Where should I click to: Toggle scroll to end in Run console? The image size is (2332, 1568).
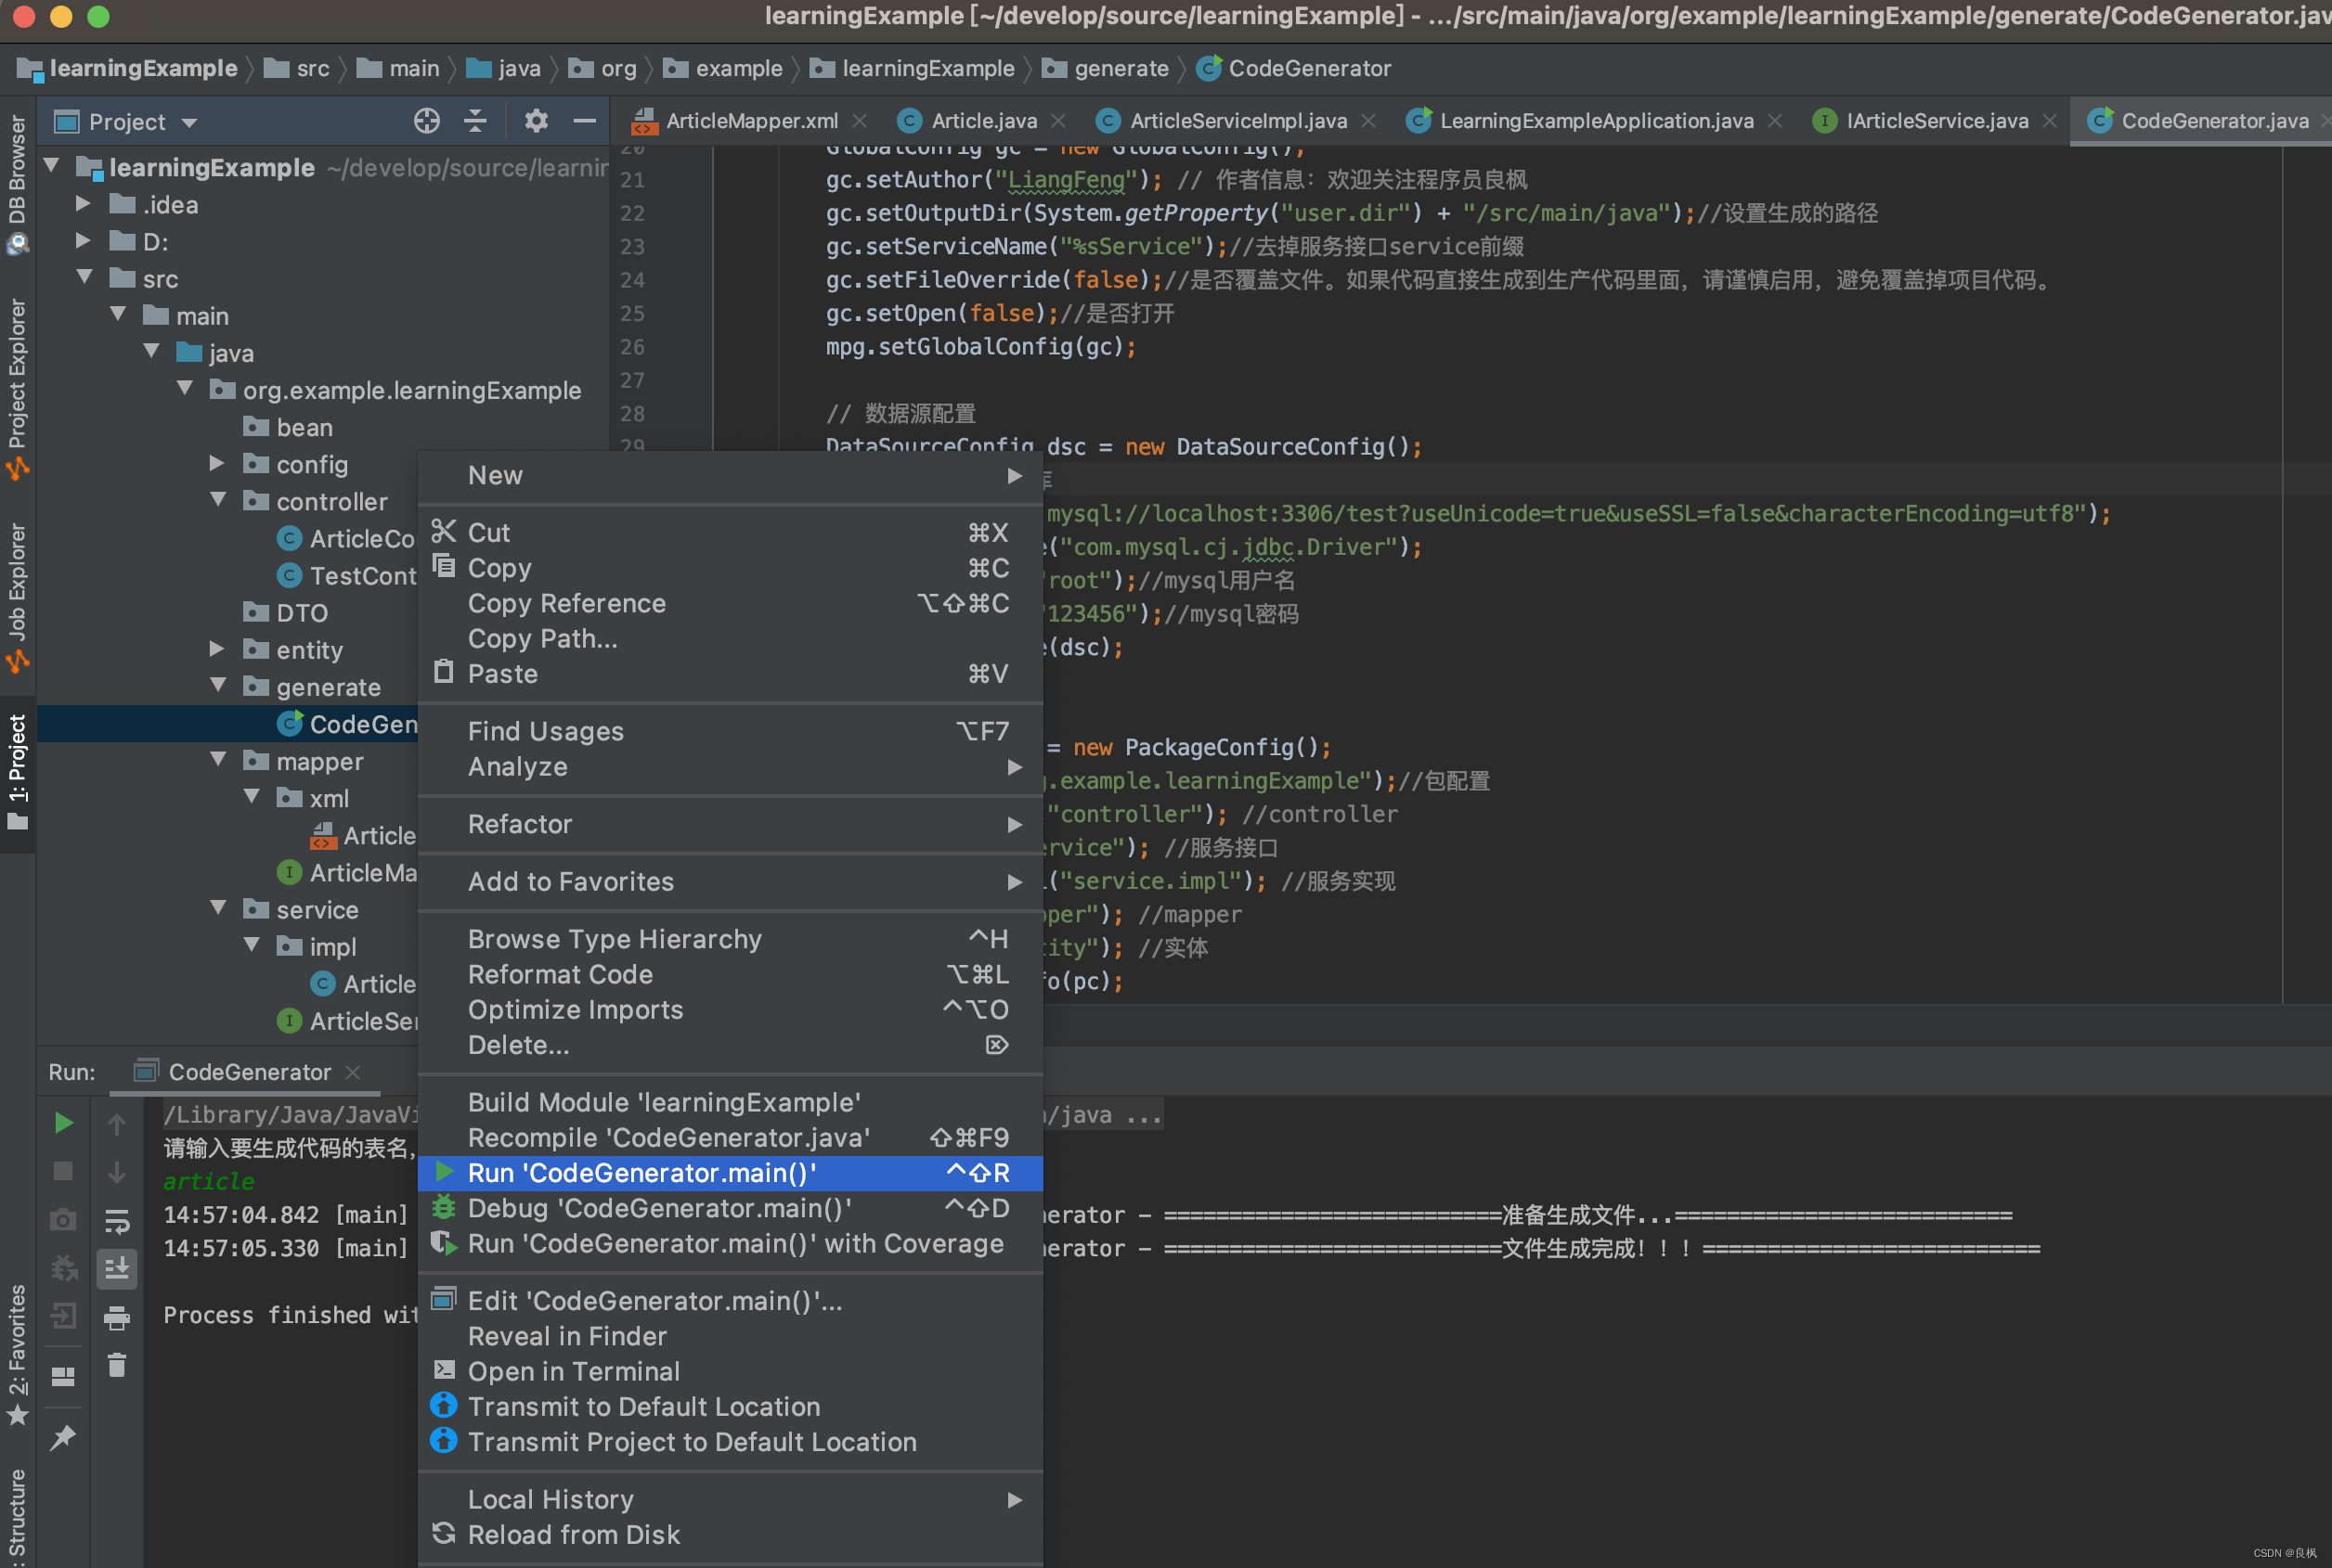(117, 1269)
